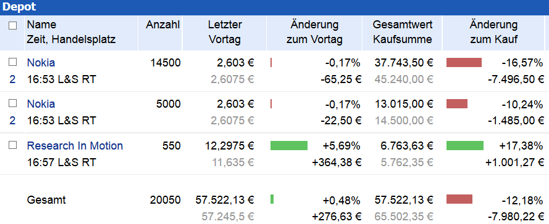
Task: Click the red -16,57% loss bar
Action: click(464, 62)
